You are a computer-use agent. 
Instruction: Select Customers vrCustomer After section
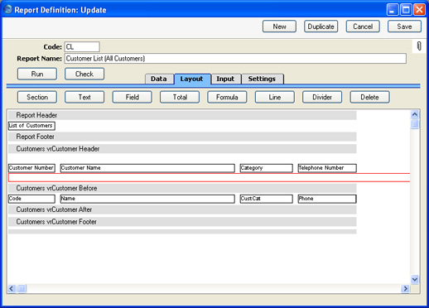[182, 209]
